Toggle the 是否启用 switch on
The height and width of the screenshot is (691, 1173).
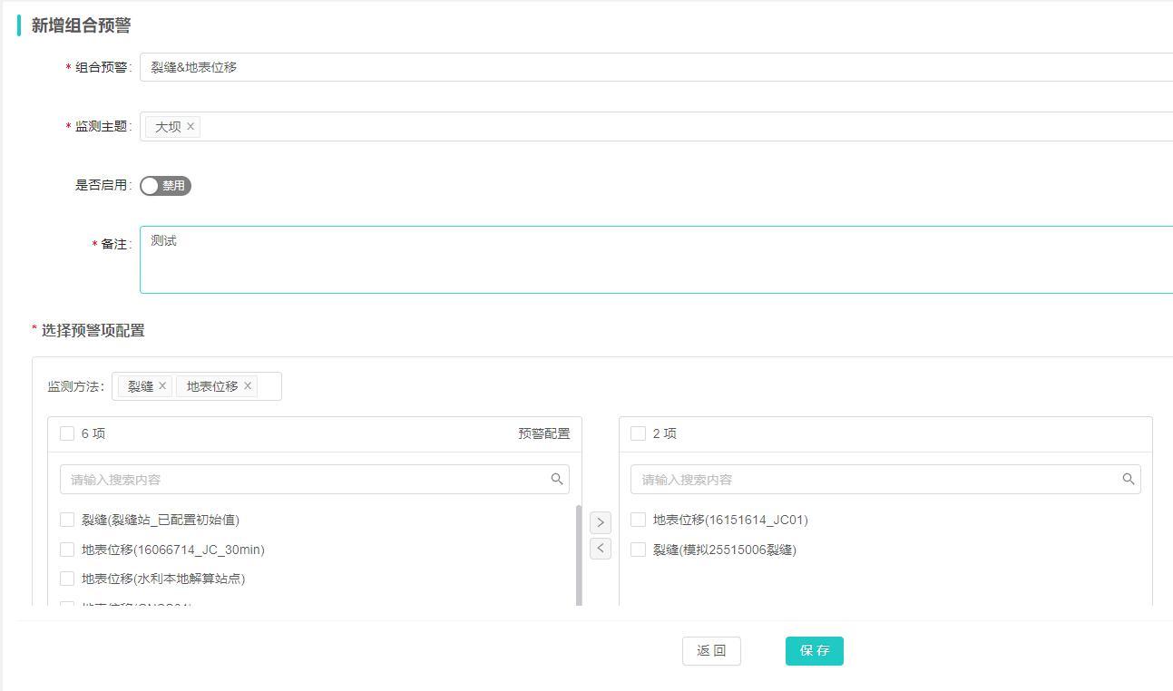166,186
